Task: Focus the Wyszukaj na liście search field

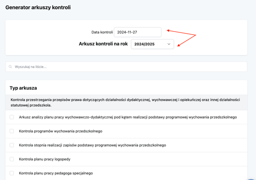Action: 126,67
